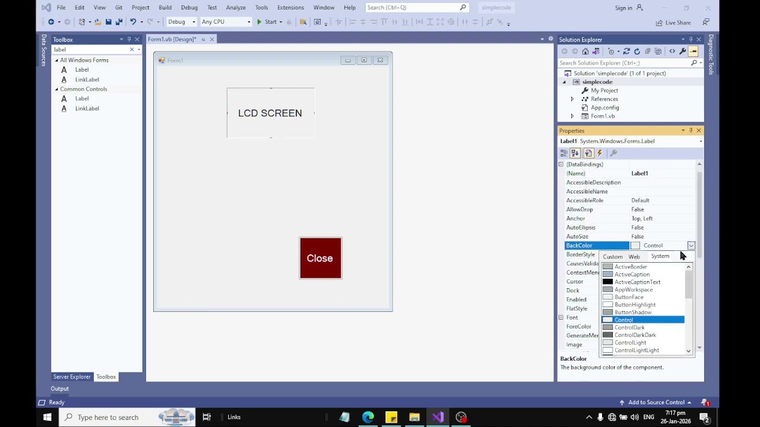This screenshot has height=427, width=760.
Task: Click the Save icon in the toolbar
Action: click(x=108, y=22)
